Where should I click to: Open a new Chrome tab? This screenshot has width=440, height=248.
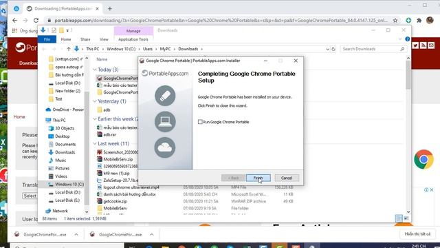[x=110, y=9]
